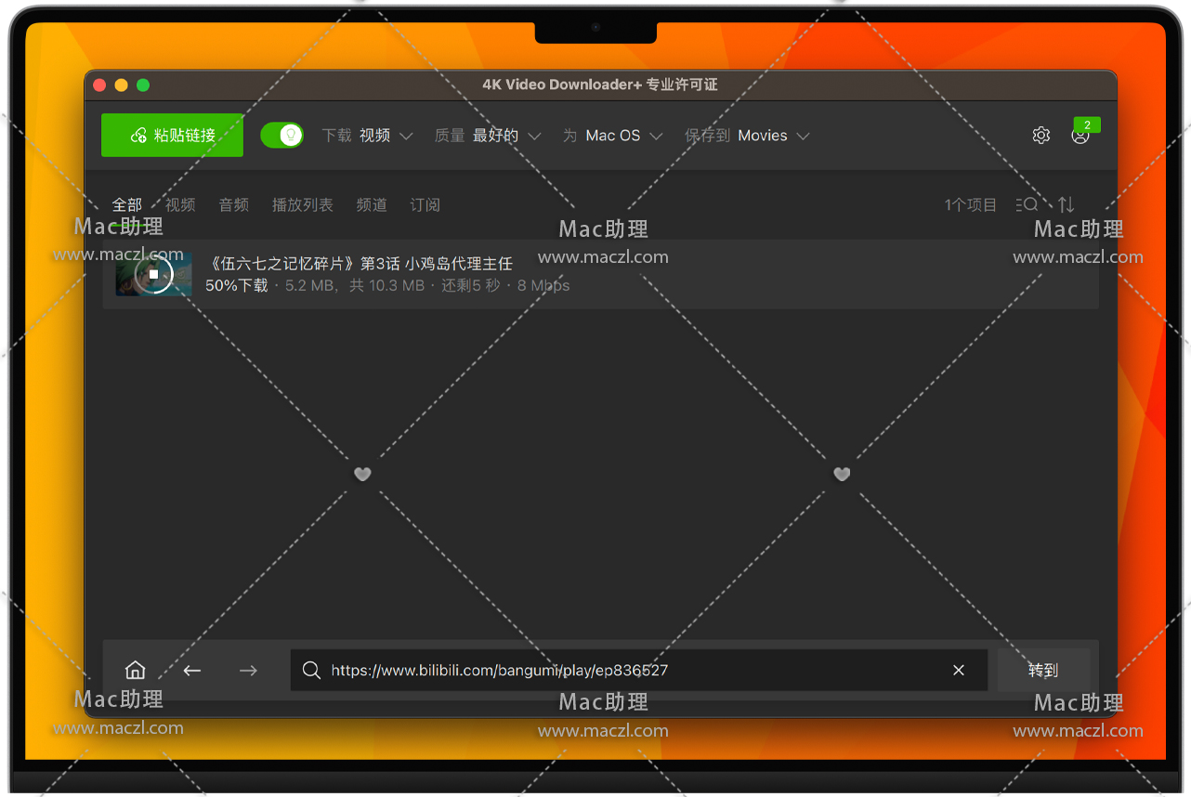1191x797 pixels.
Task: Open the settings gear icon
Action: click(1041, 136)
